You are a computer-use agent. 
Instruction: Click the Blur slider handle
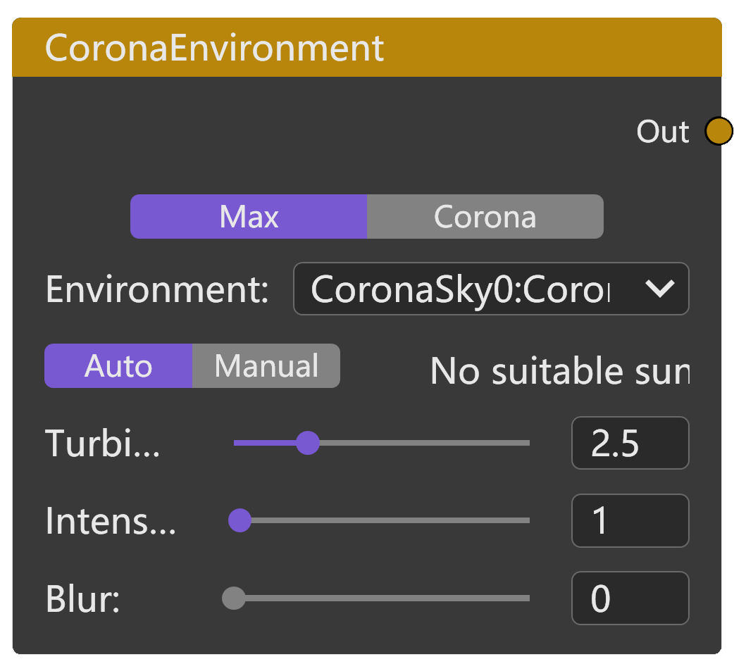pyautogui.click(x=233, y=598)
